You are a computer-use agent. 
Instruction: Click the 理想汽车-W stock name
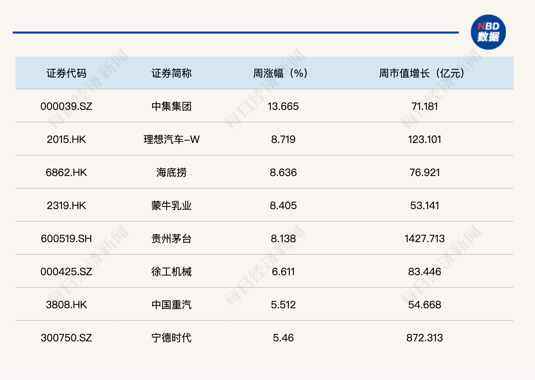tap(171, 139)
